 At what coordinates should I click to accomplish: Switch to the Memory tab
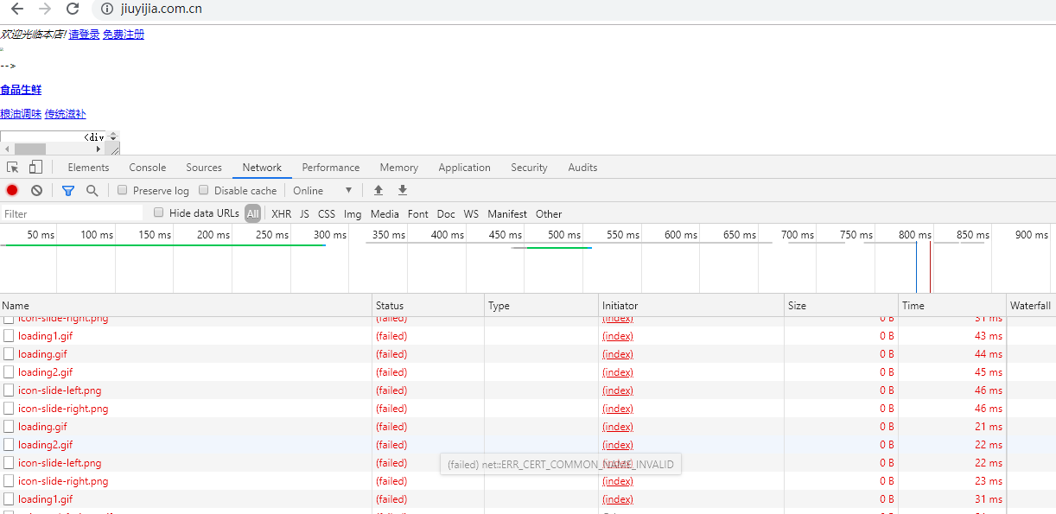pos(398,168)
